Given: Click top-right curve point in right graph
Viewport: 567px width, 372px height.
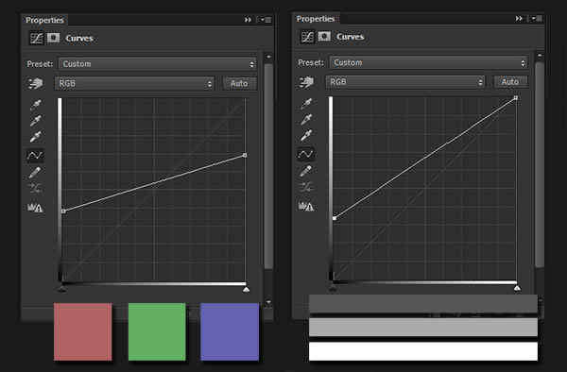Looking at the screenshot, I should tap(516, 98).
